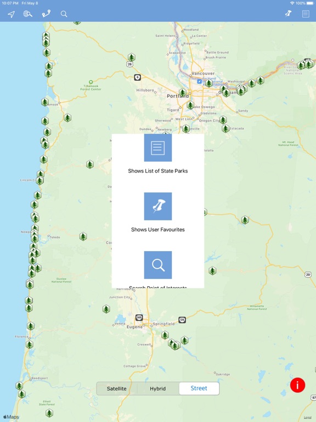
Task: Open the globe search icon in toolbar
Action: click(27, 14)
